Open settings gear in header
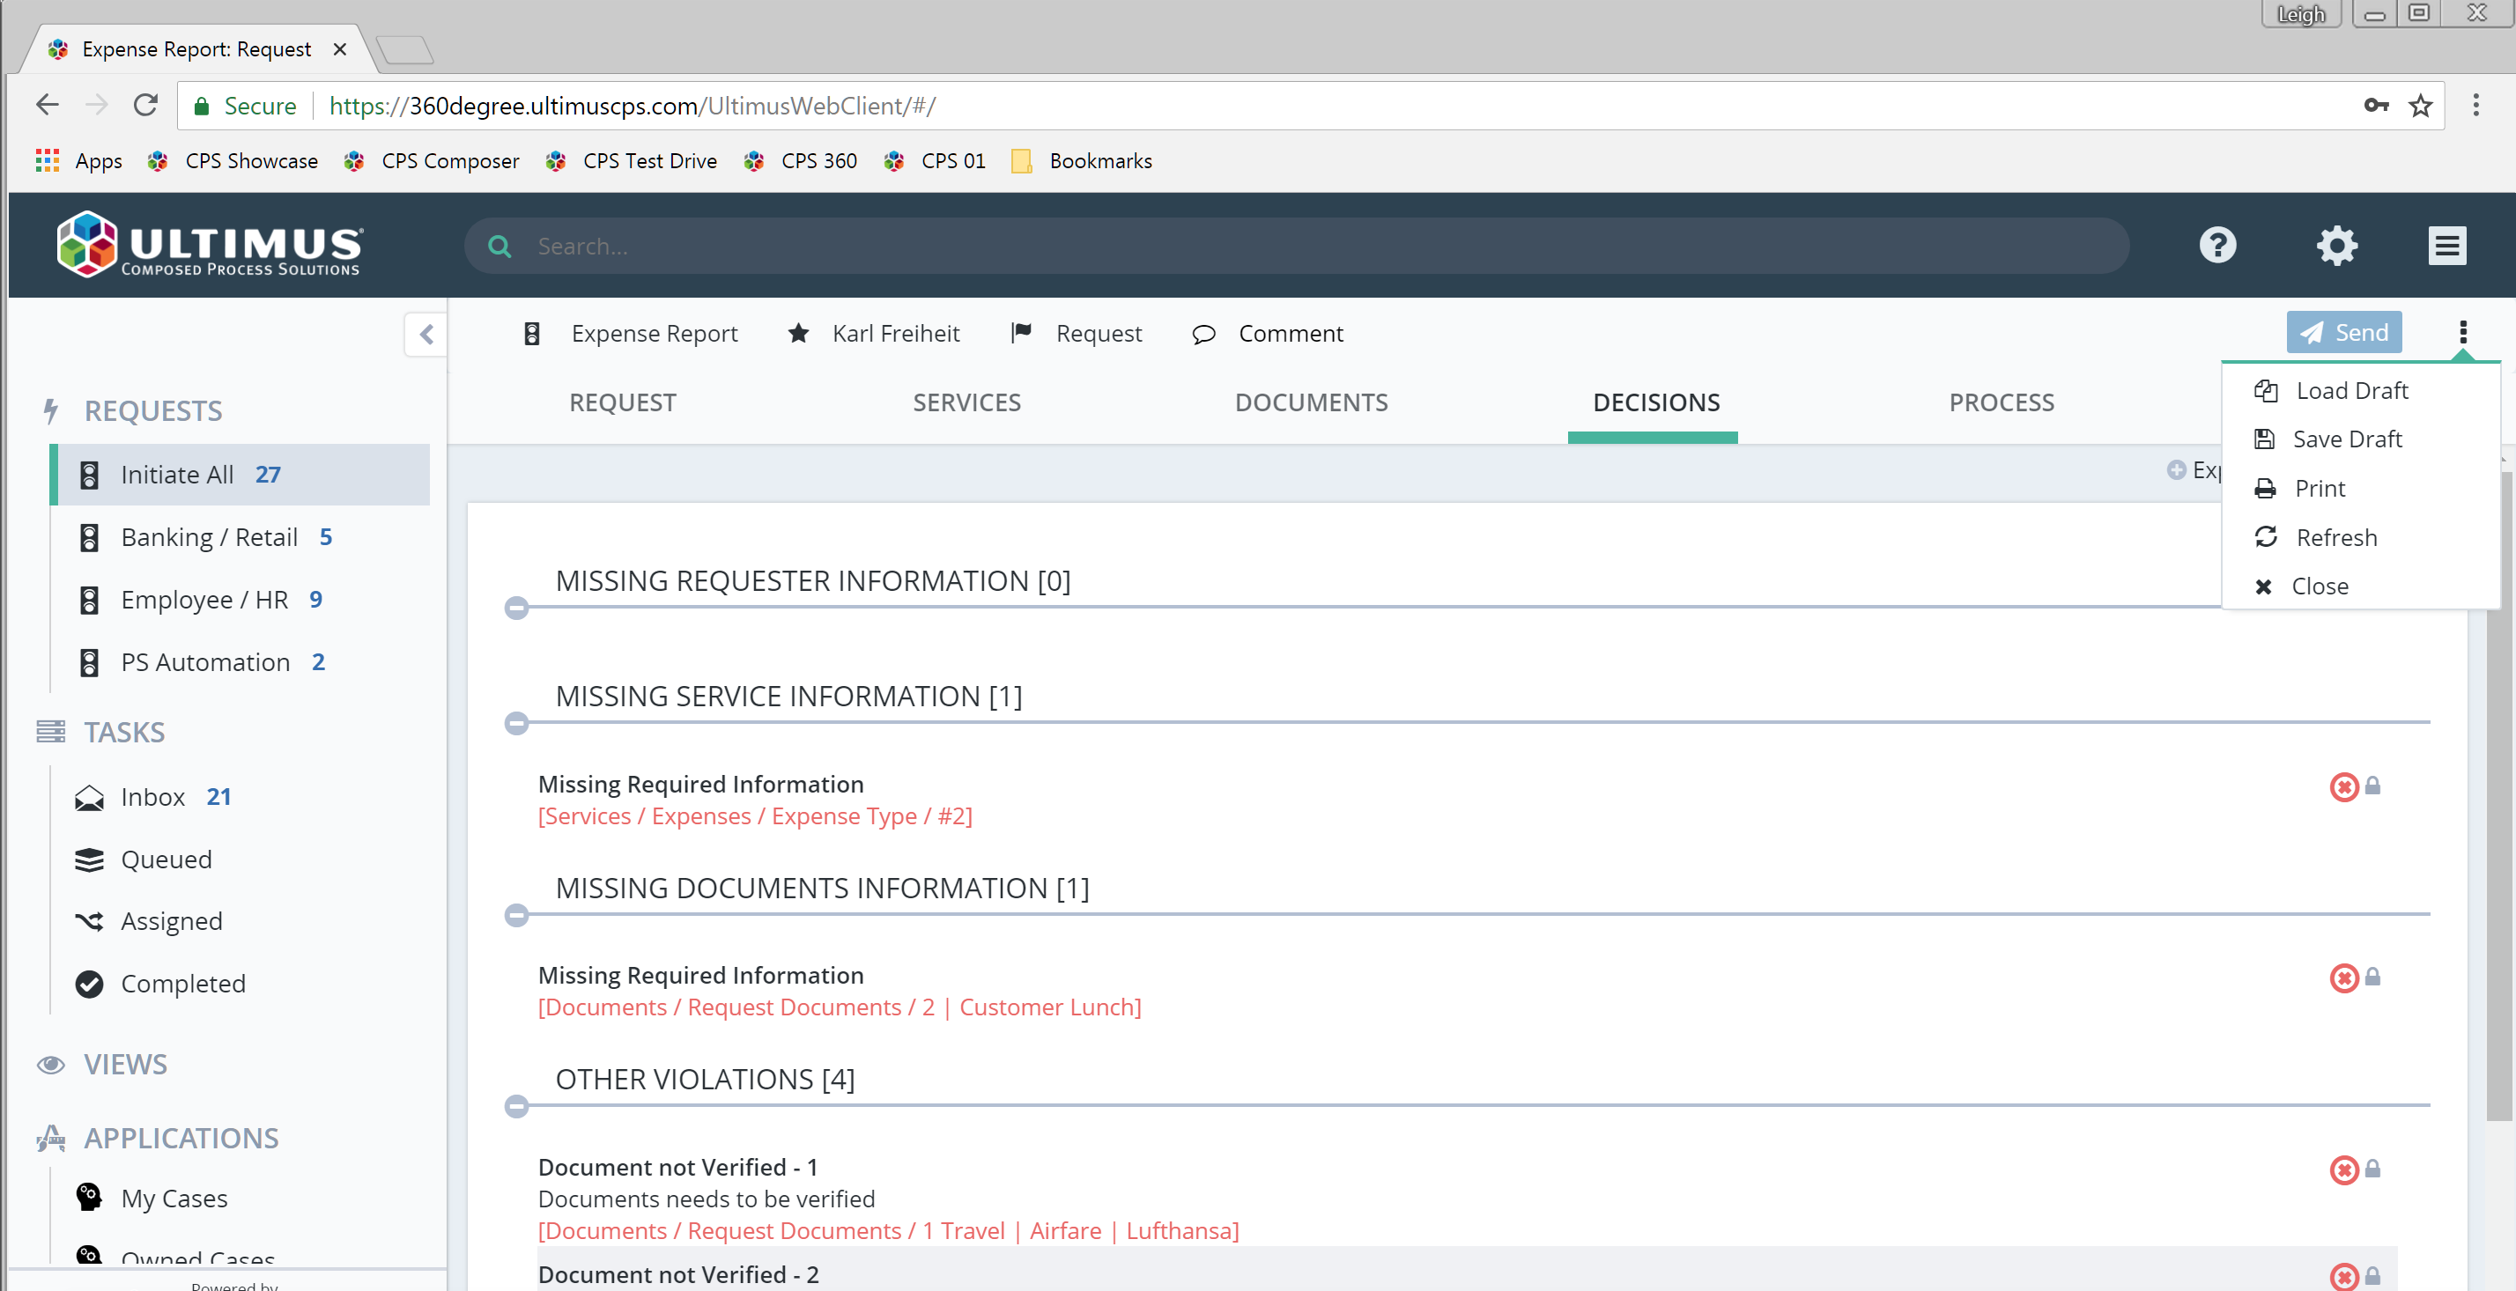 2336,245
